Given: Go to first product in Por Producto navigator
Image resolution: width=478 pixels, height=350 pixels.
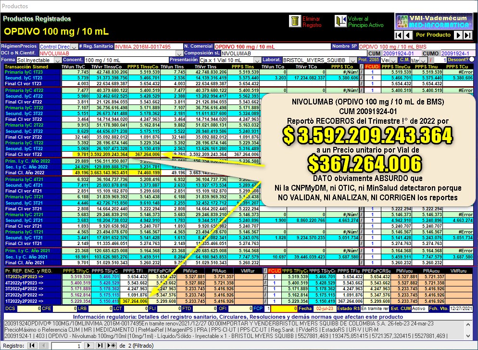Looking at the screenshot, I should point(399,35).
